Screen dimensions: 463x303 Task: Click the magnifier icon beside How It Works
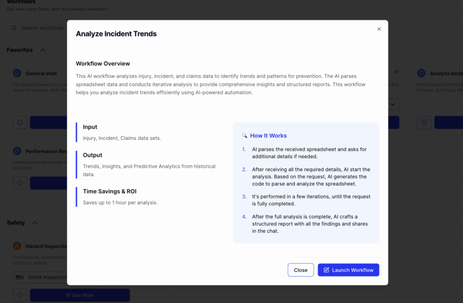pos(244,136)
